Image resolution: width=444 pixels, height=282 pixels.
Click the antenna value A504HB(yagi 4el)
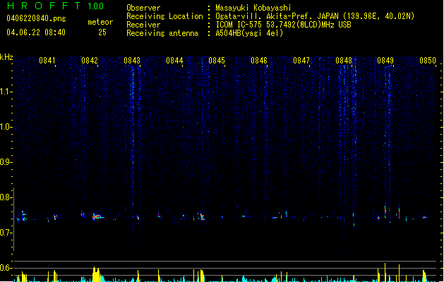coord(249,33)
